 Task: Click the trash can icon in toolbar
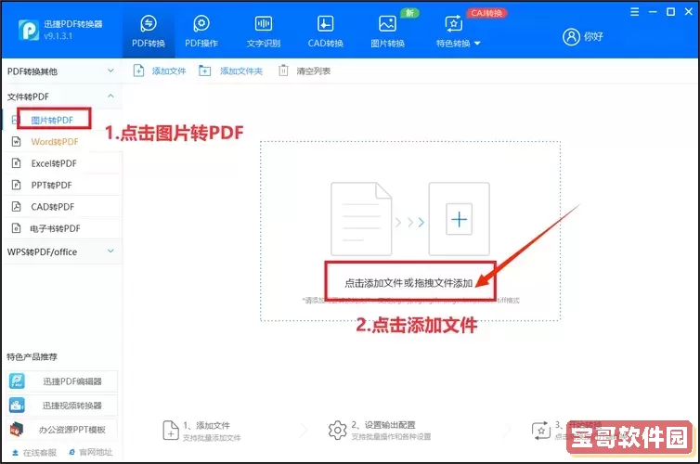[283, 71]
